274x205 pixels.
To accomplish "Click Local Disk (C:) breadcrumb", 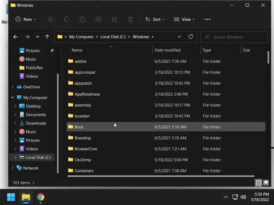I will 113,37.
